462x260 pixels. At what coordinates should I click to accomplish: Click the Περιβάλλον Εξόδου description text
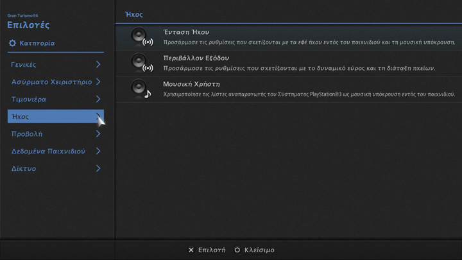pyautogui.click(x=300, y=68)
